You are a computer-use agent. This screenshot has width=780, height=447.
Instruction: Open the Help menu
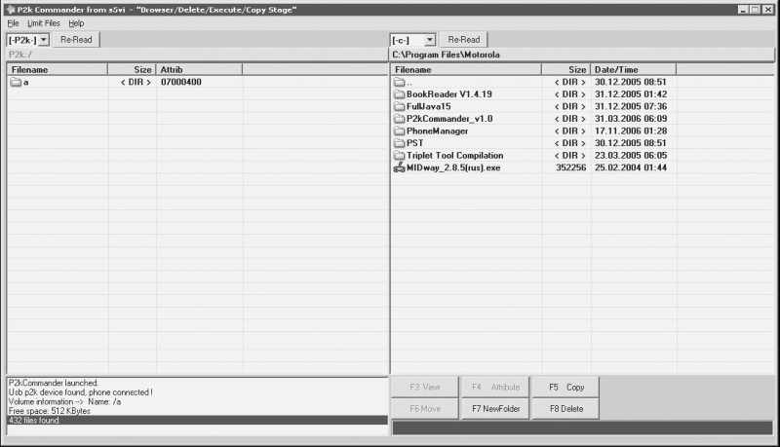76,23
